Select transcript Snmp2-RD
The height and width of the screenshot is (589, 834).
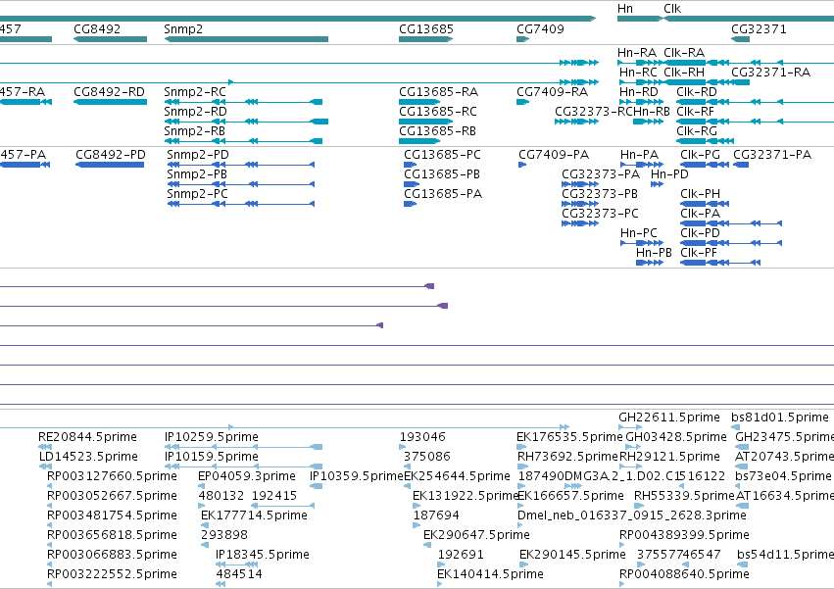195,112
